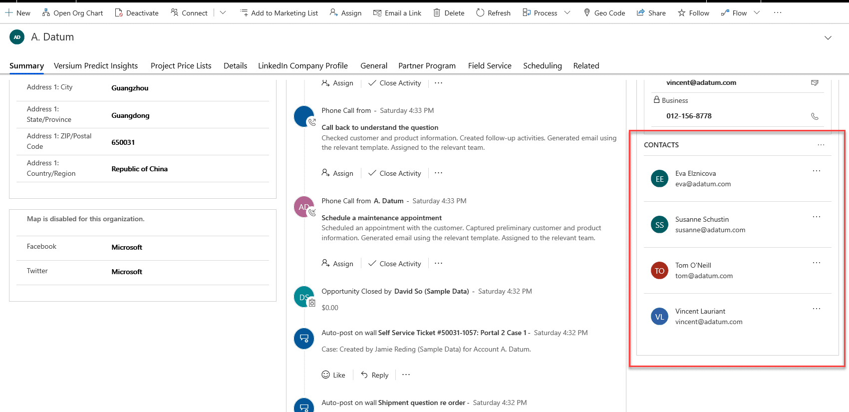This screenshot has height=412, width=849.
Task: Add account to Marketing List
Action: pos(279,13)
